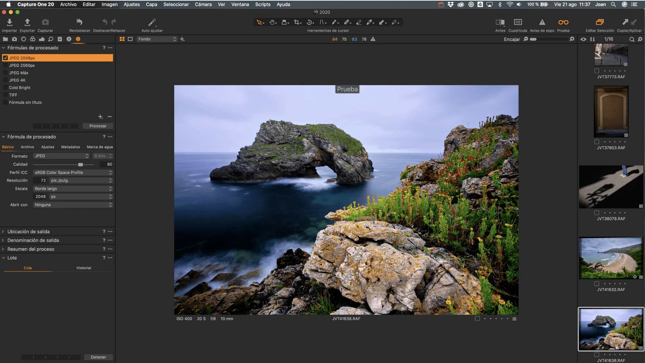Click the Detener button
This screenshot has width=645, height=363.
pyautogui.click(x=98, y=357)
